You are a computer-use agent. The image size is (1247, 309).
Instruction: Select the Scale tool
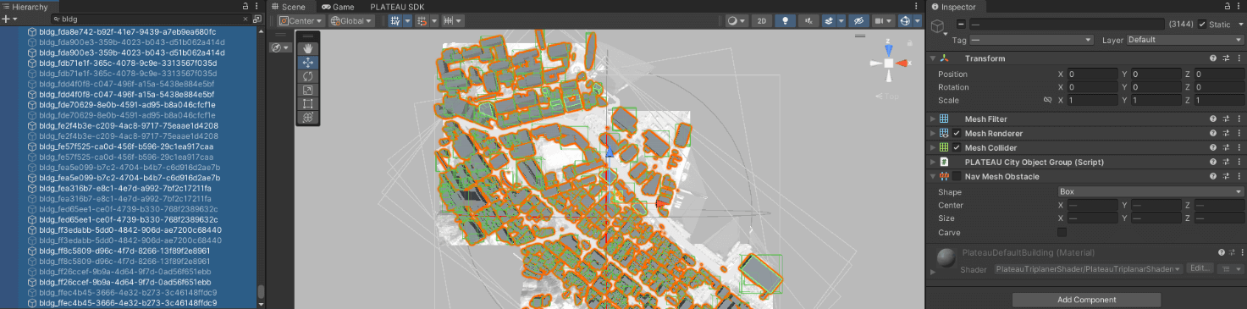[x=308, y=90]
